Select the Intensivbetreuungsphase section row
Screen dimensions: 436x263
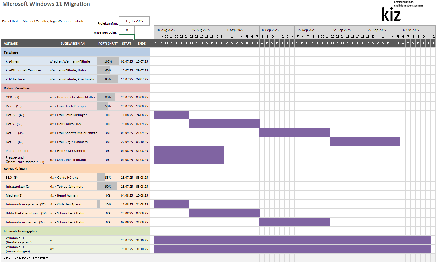(75, 231)
